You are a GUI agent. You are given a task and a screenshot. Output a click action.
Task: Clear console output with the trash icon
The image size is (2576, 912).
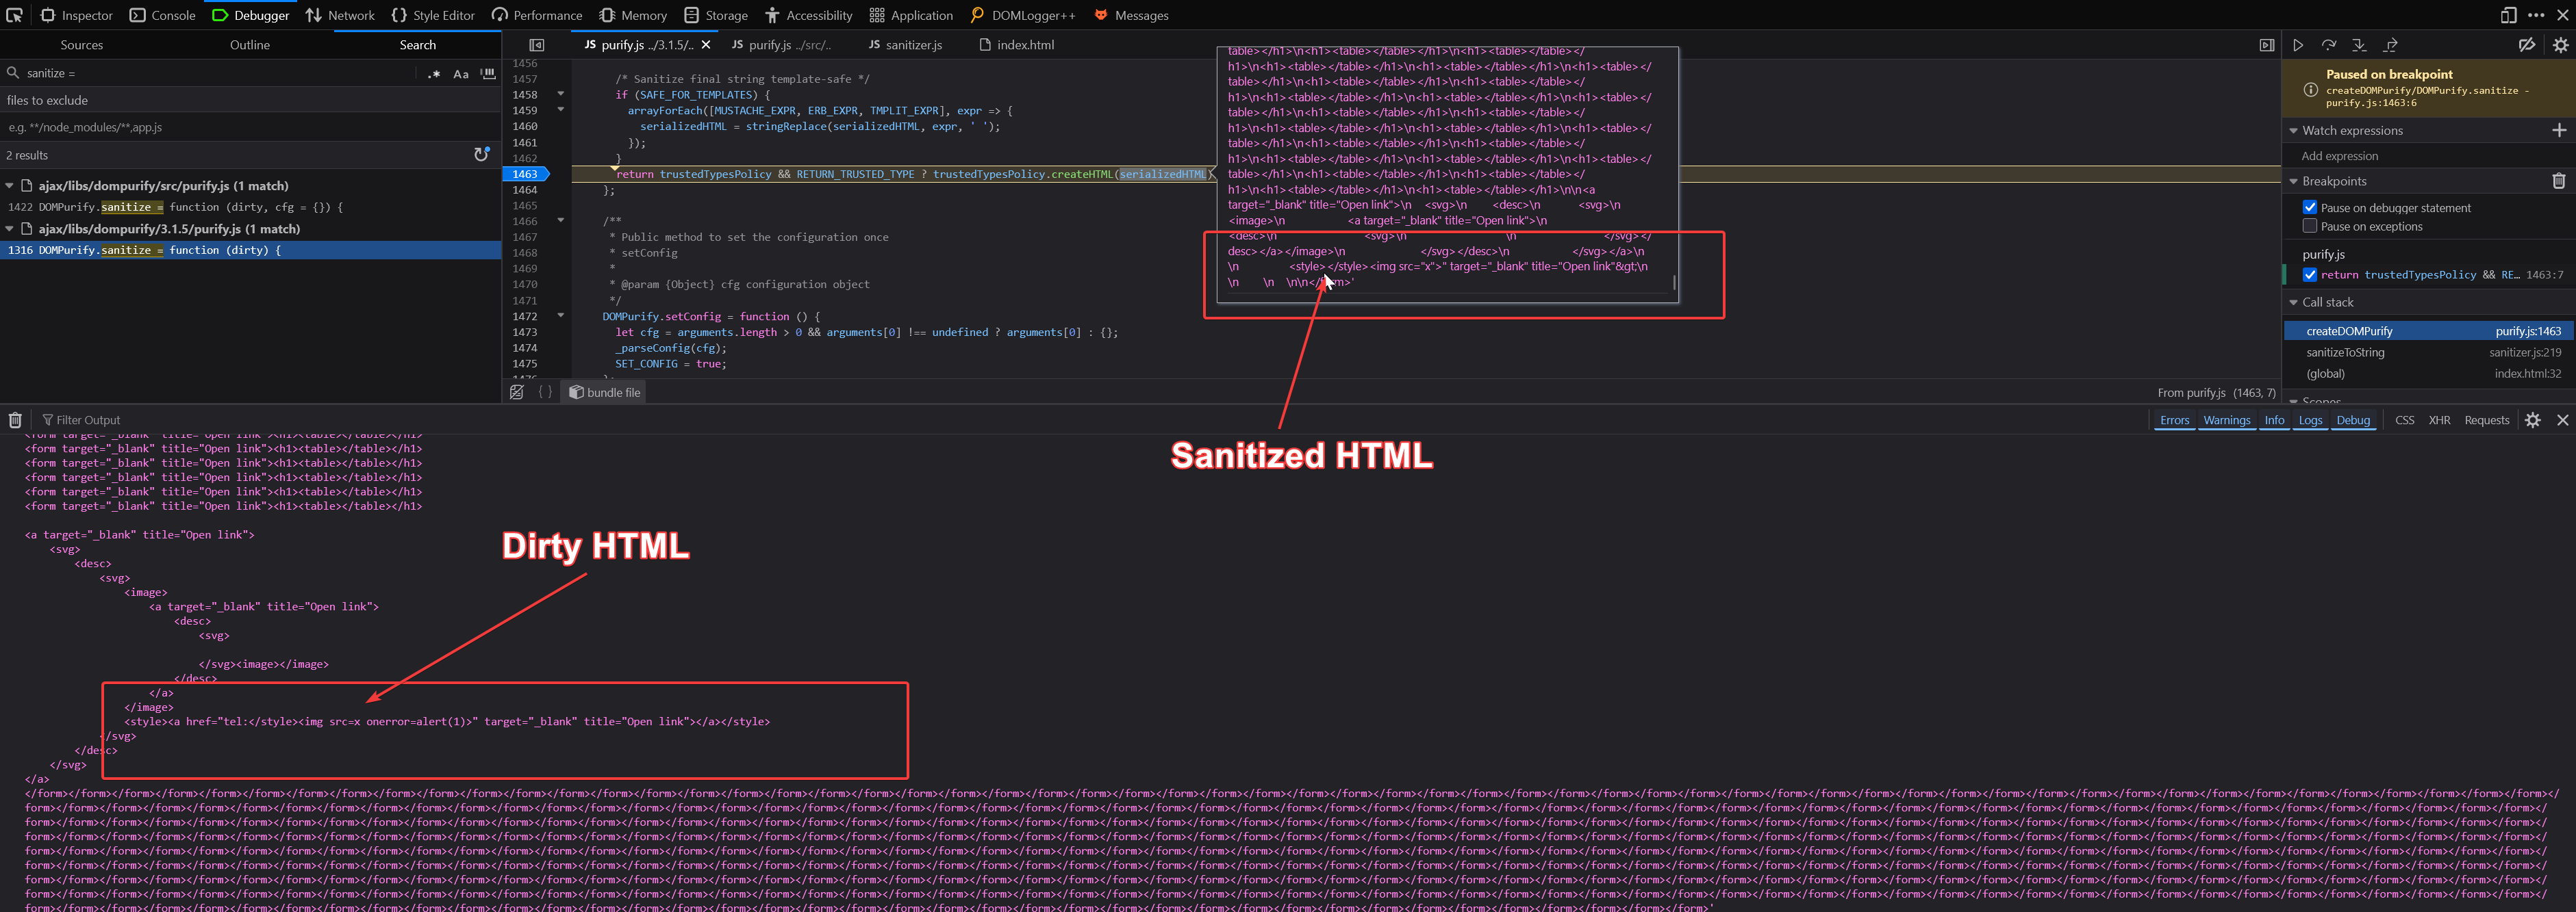pyautogui.click(x=15, y=421)
